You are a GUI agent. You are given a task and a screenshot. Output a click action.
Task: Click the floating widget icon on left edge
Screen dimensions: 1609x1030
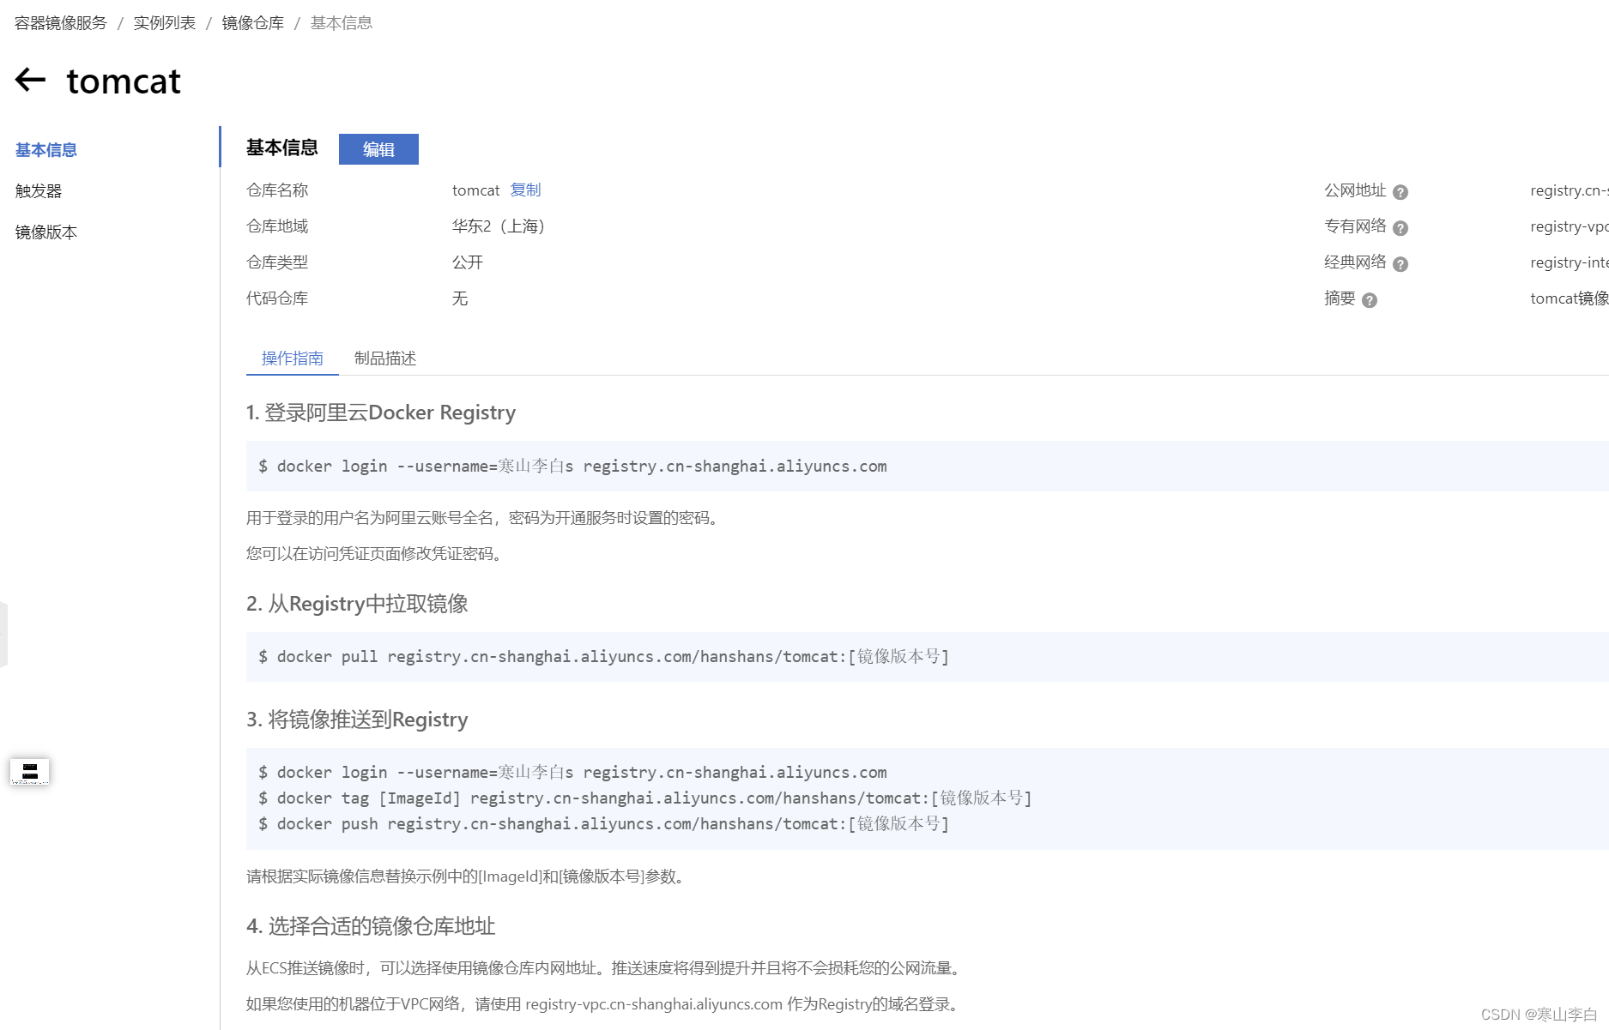[x=30, y=772]
